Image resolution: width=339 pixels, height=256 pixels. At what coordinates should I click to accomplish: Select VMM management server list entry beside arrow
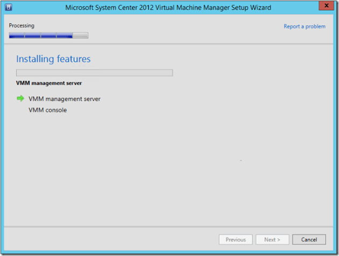tap(64, 99)
